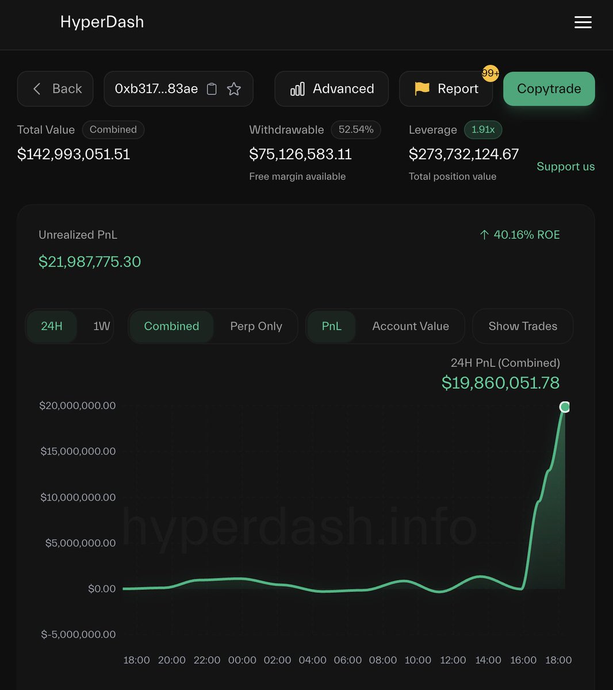Favorite this wallet with star icon
Viewport: 613px width, 690px height.
click(233, 89)
